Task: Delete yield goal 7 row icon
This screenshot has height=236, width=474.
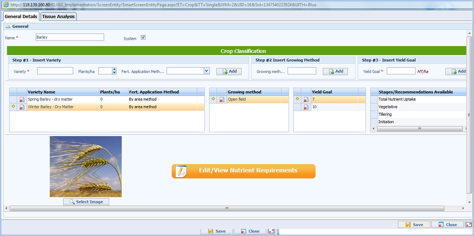Action: (x=306, y=99)
